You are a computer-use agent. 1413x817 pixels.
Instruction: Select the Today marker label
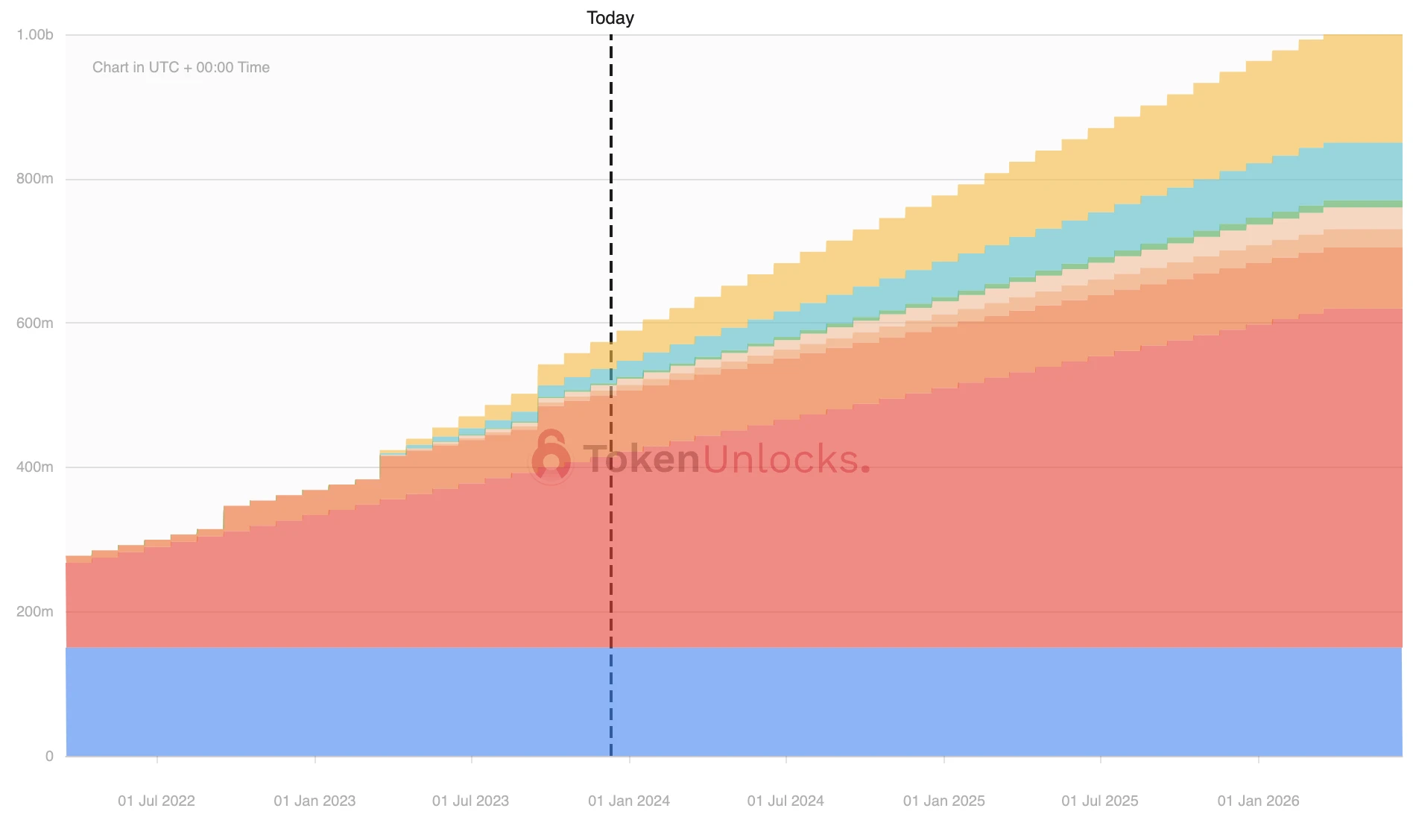610,18
